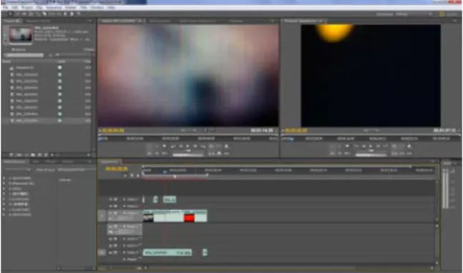Screen dimensions: 463x273
Task: Click the clip preview thumbnail in Project panel
Action: click(x=21, y=34)
